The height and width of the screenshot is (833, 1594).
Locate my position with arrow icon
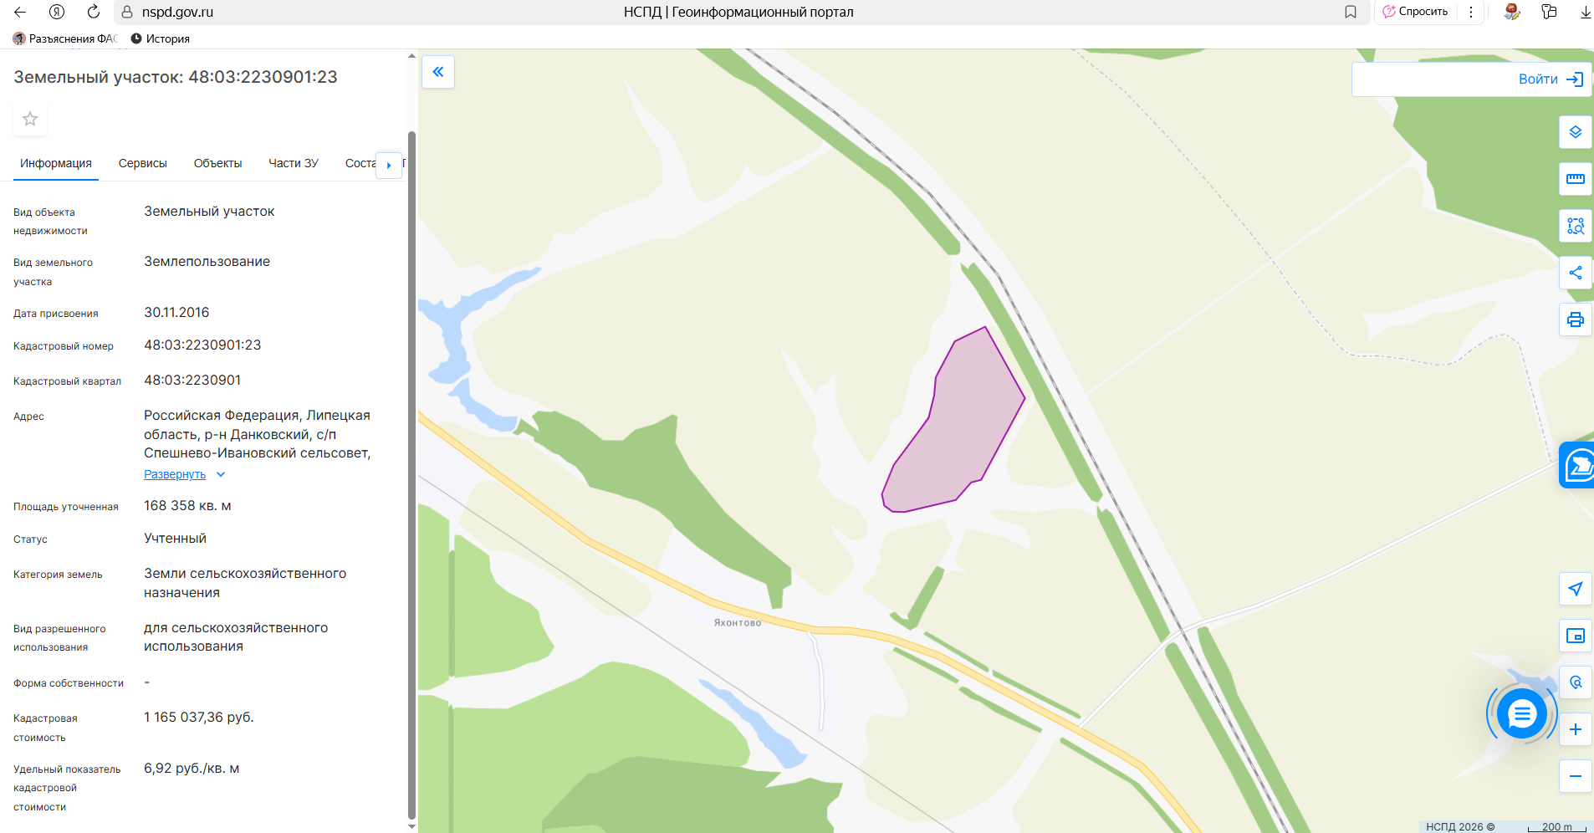click(1575, 589)
